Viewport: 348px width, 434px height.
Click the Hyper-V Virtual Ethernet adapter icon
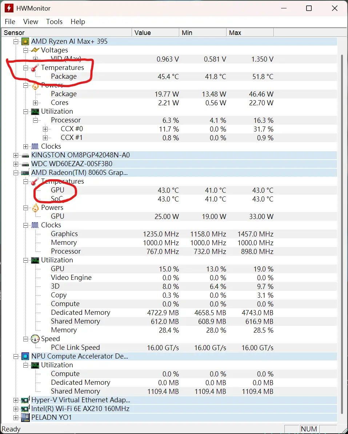pyautogui.click(x=25, y=400)
